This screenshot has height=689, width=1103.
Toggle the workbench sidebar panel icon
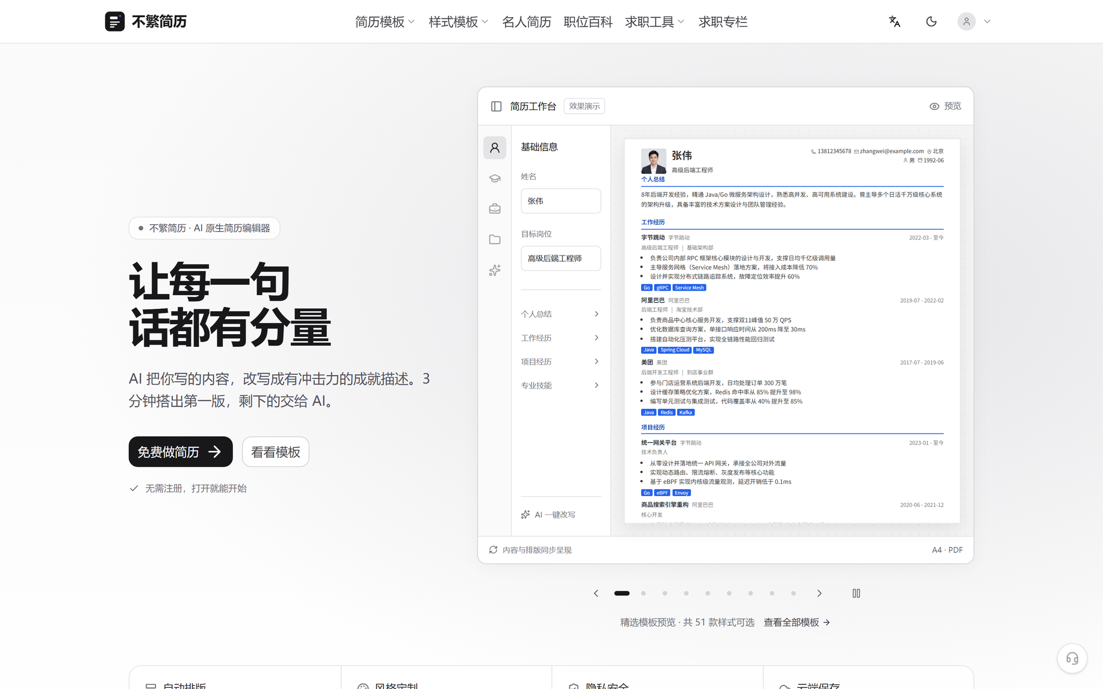pos(496,106)
